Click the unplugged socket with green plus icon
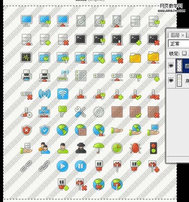 (x=63, y=185)
